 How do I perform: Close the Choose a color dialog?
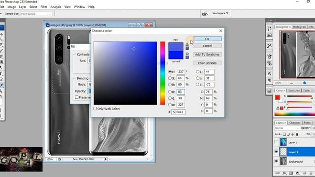coord(220,30)
